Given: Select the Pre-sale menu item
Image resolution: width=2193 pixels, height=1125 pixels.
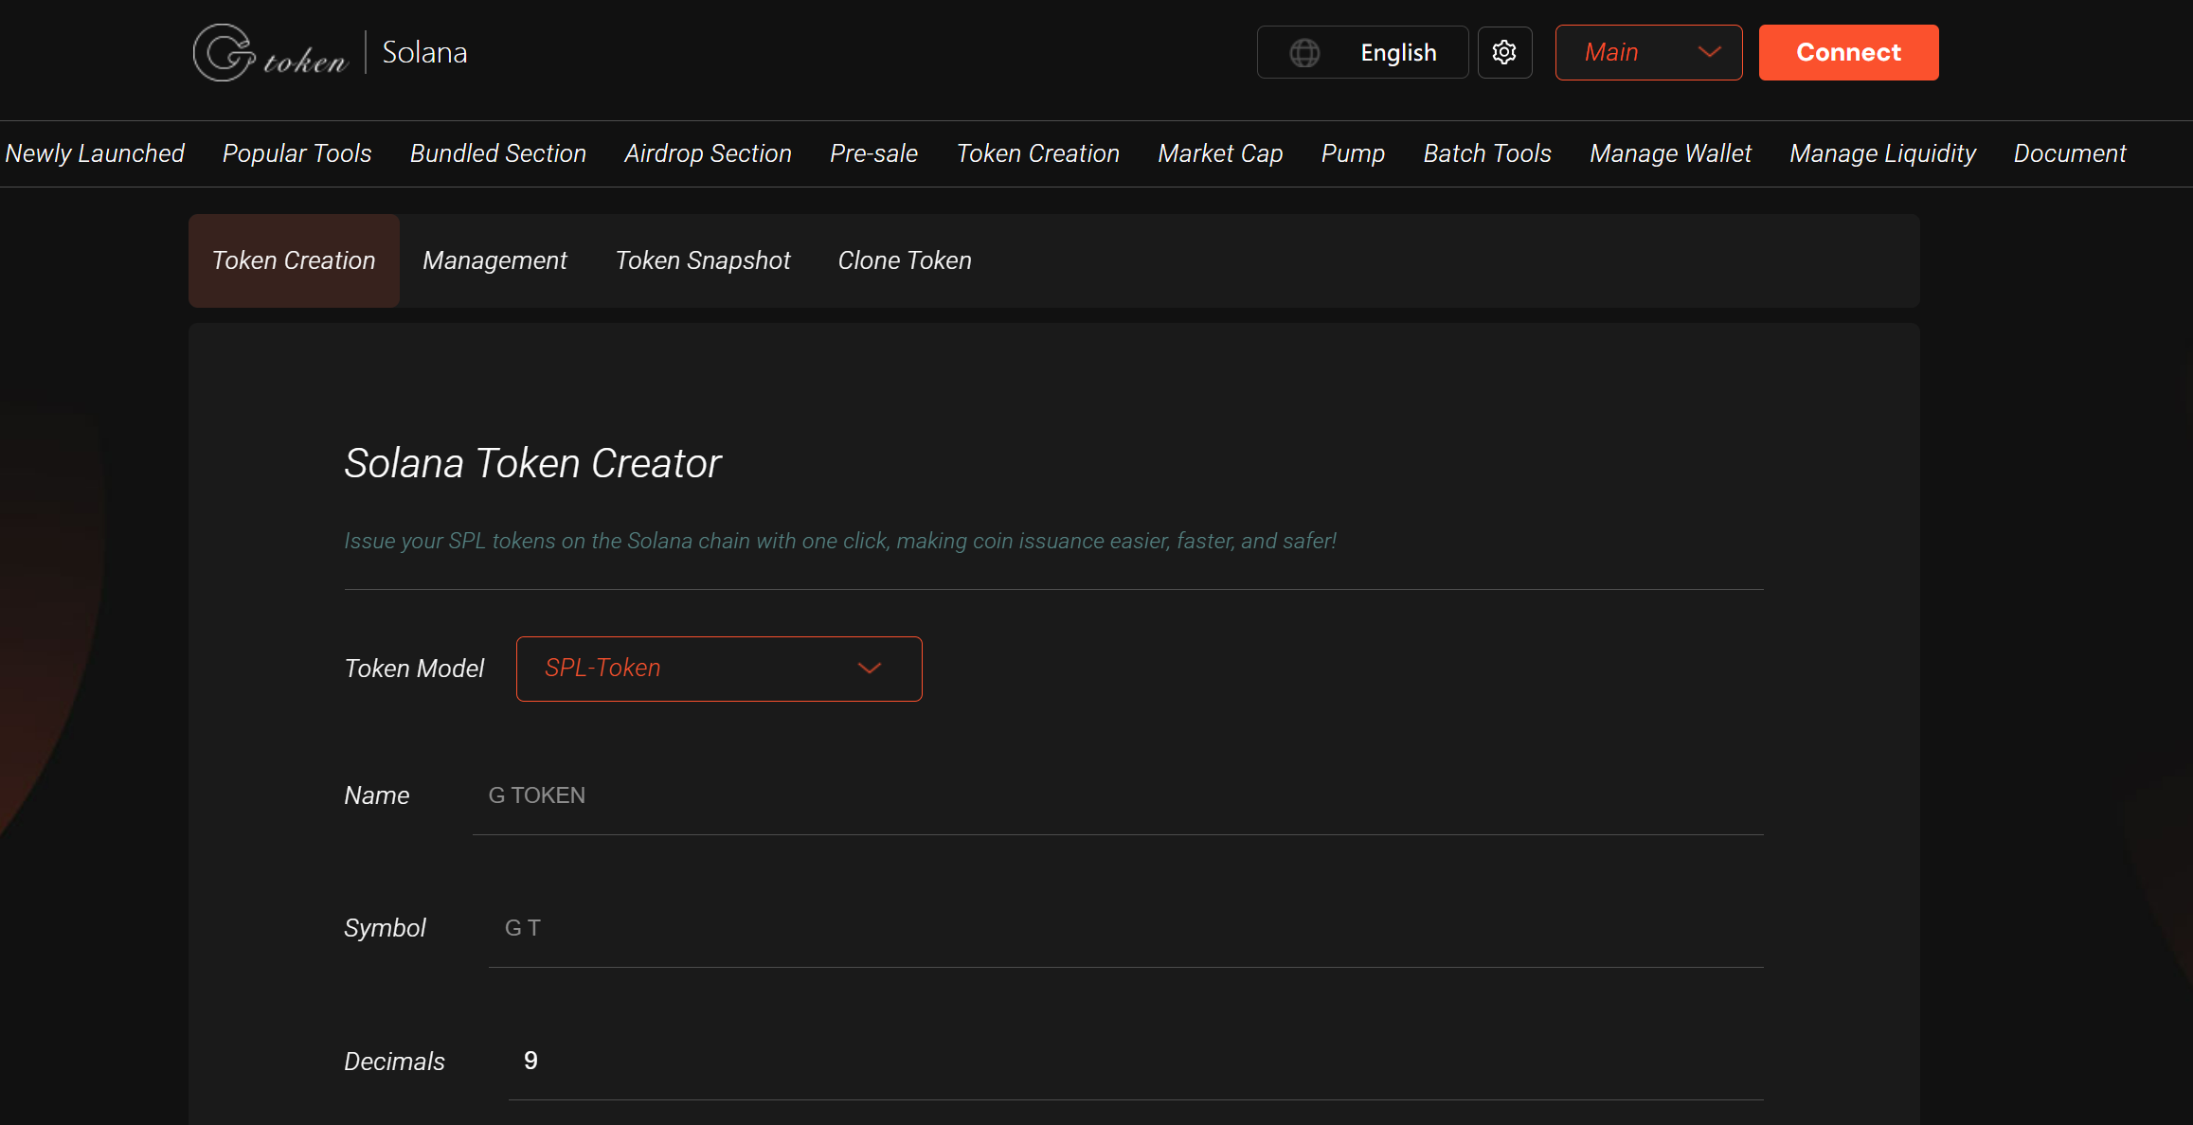Looking at the screenshot, I should tap(873, 153).
